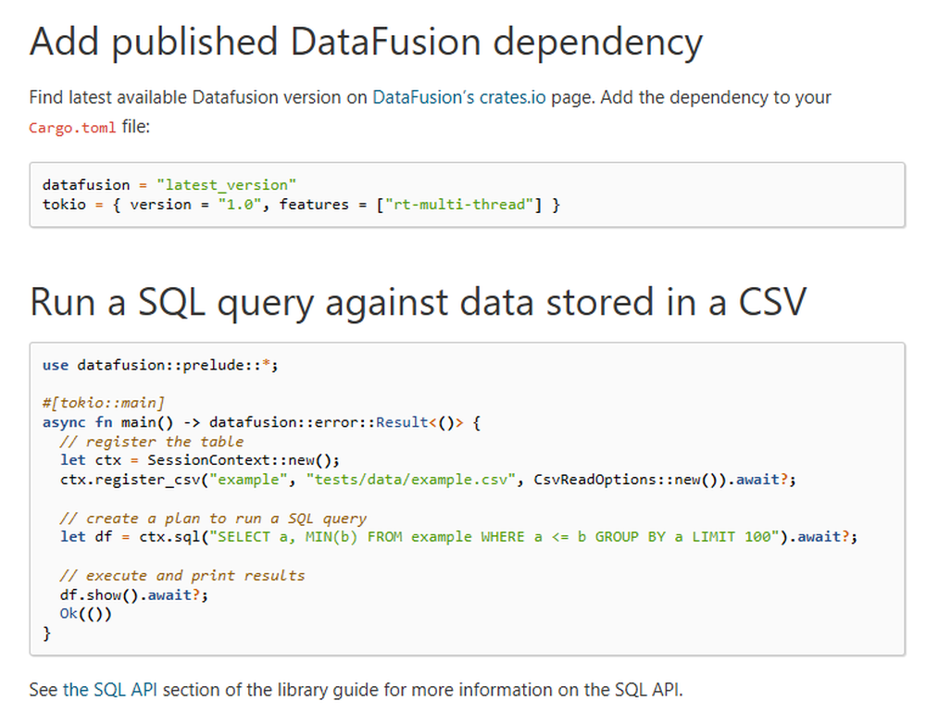Click the 'Ok(())' return line
The height and width of the screenshot is (713, 926).
(85, 614)
